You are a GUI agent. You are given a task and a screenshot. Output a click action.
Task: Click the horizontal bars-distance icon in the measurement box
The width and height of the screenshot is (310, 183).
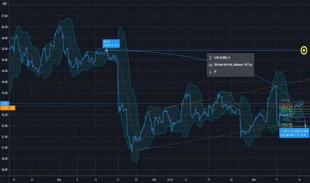coord(210,65)
